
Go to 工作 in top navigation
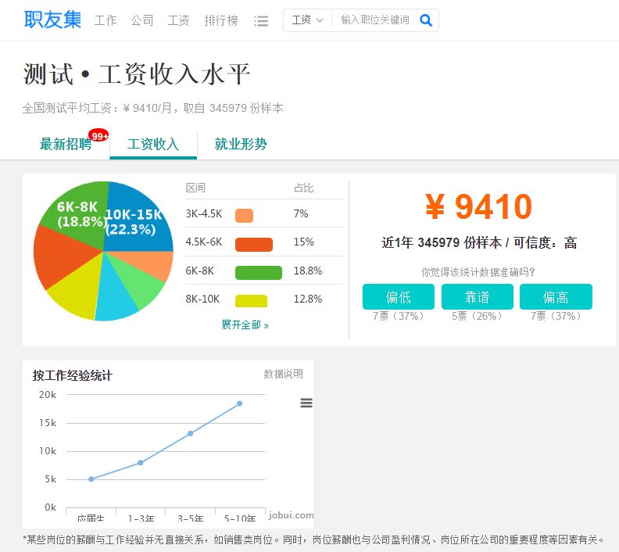tap(106, 20)
